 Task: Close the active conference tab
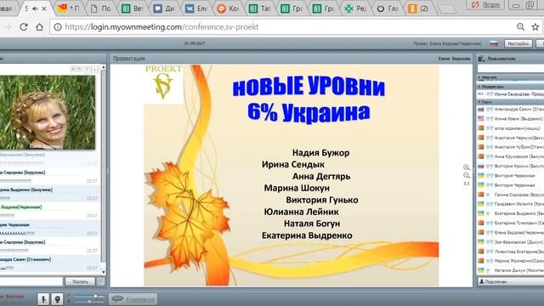click(44, 8)
